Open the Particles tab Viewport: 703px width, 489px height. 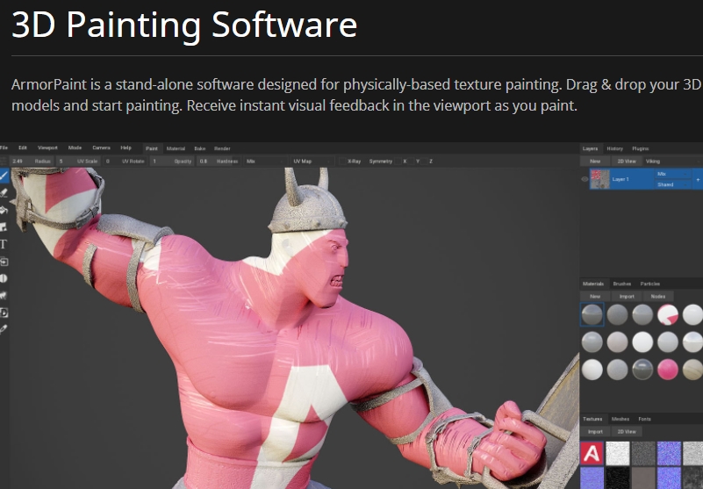tap(650, 284)
